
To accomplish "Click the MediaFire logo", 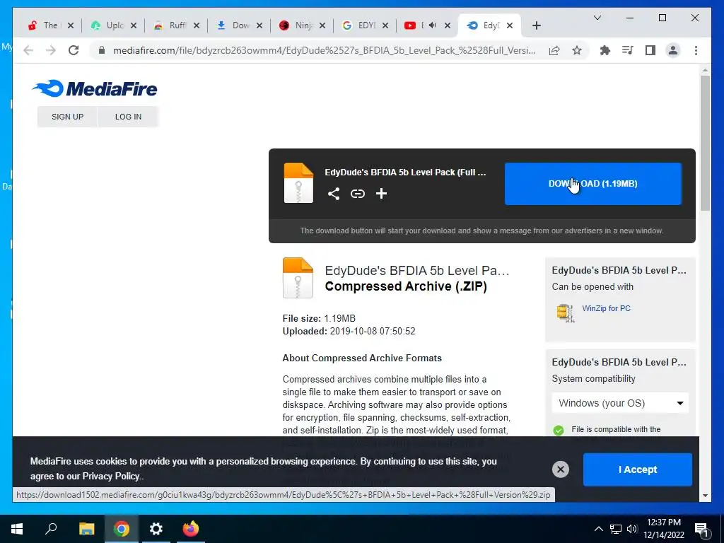I will click(x=95, y=88).
